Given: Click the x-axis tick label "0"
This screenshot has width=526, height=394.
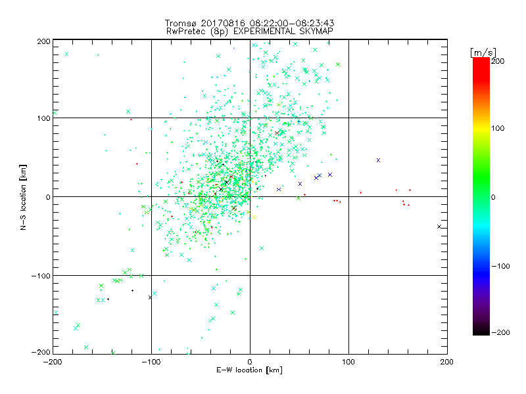Looking at the screenshot, I should [x=250, y=362].
